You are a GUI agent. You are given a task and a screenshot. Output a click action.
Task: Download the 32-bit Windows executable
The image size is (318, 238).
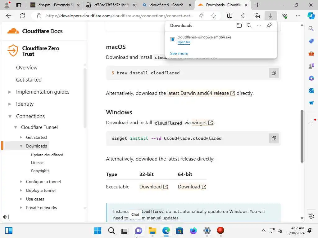point(153,187)
